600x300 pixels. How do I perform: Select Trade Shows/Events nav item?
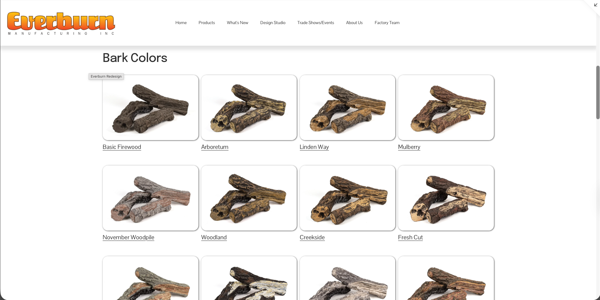[x=315, y=23]
